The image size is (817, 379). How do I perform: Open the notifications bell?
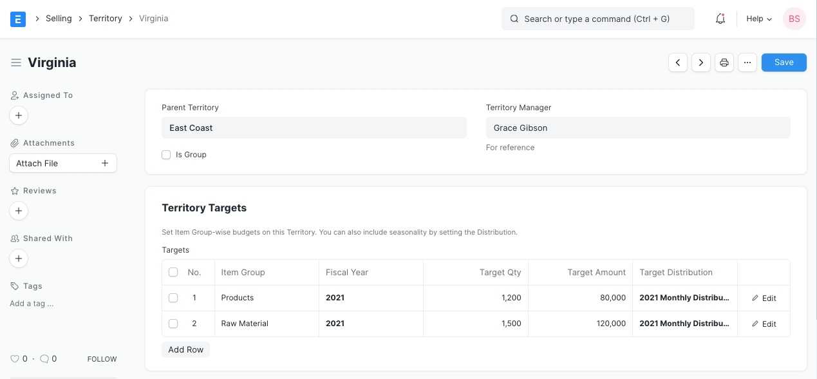click(x=720, y=19)
